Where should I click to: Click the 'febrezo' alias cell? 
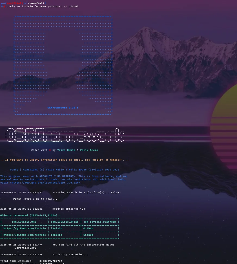pyautogui.click(x=56, y=235)
